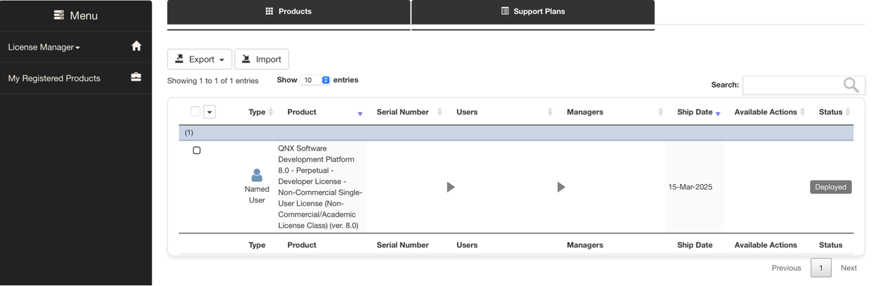Tick the select-all checkbox in table header

tap(195, 112)
